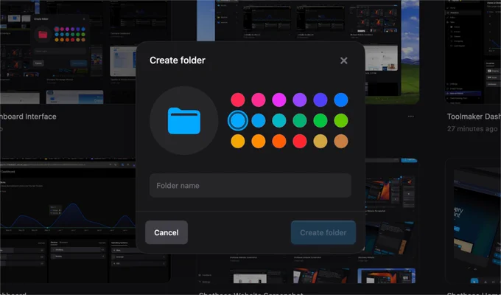
Task: Click the '27 minutes ago' timestamp
Action: pyautogui.click(x=472, y=129)
